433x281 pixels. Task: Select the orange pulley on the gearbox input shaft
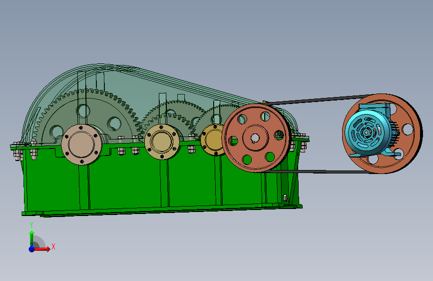[255, 138]
